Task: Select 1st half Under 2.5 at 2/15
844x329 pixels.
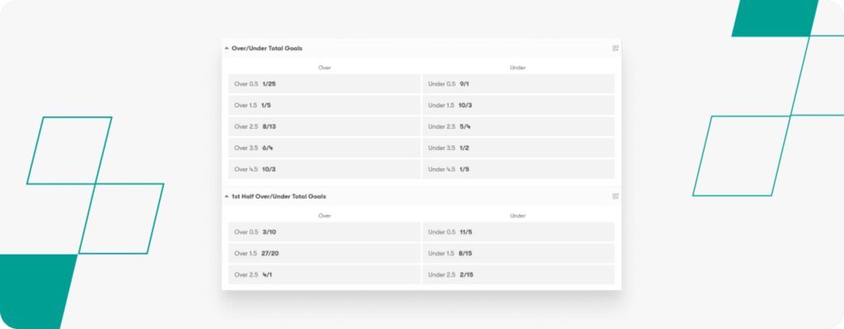Action: (518, 275)
